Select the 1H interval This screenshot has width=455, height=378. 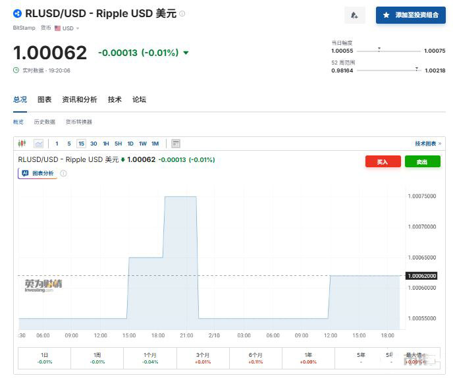106,144
